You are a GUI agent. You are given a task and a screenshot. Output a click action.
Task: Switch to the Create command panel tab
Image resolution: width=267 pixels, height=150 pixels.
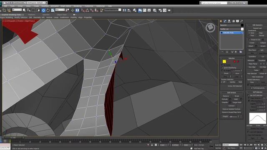click(x=221, y=21)
